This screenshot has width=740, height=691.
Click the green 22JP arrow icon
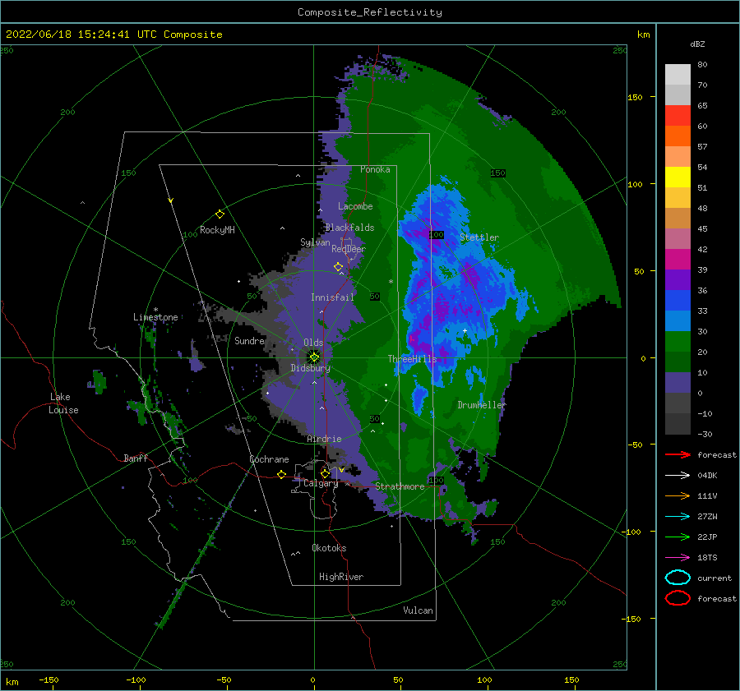(x=678, y=537)
